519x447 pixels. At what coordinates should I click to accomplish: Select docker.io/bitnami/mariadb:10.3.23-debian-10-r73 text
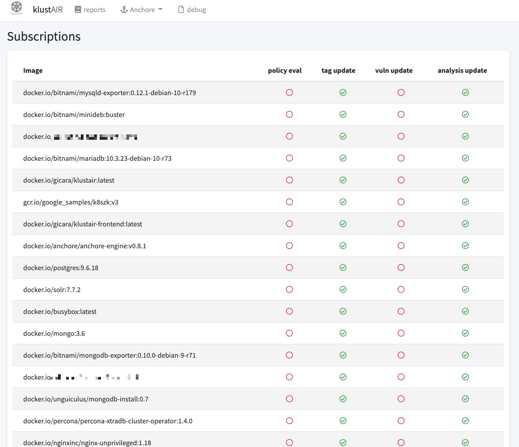pyautogui.click(x=97, y=158)
